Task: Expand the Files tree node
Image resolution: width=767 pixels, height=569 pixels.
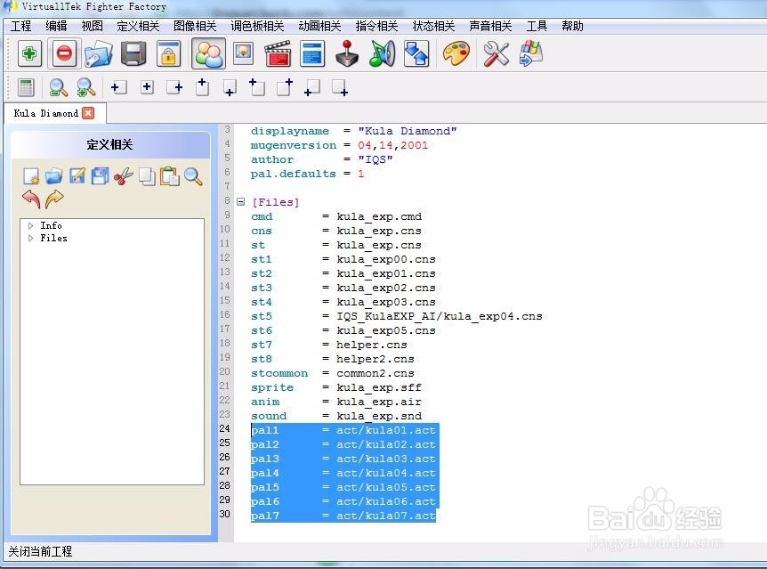Action: [x=31, y=239]
